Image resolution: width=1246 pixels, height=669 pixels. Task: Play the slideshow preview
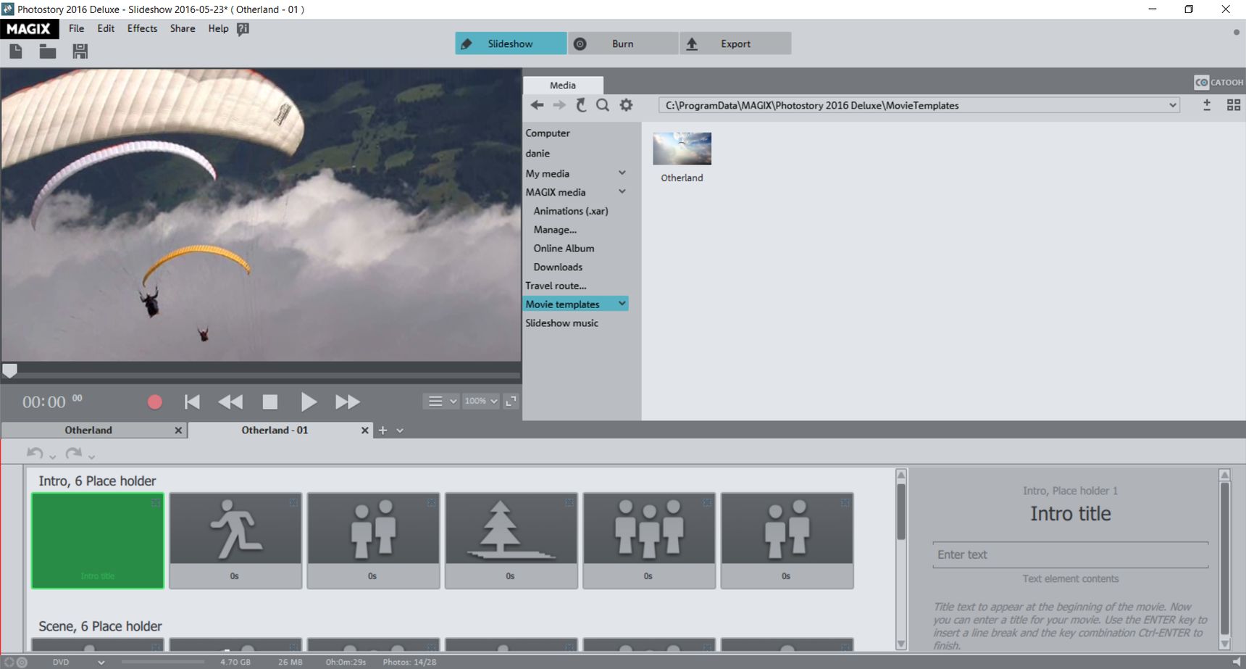(x=309, y=402)
